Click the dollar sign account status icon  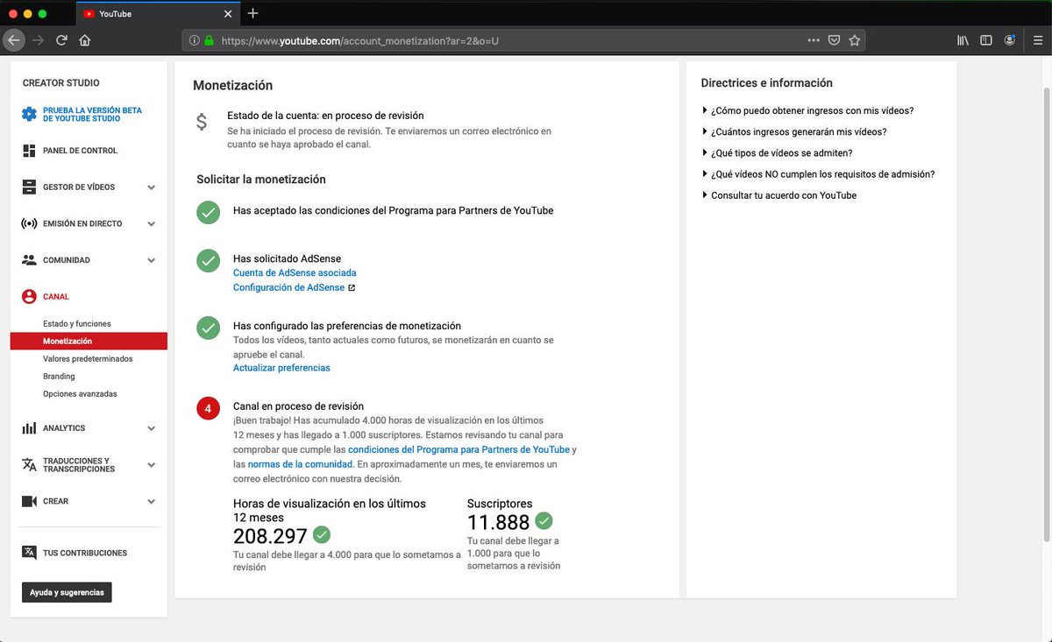tap(202, 122)
